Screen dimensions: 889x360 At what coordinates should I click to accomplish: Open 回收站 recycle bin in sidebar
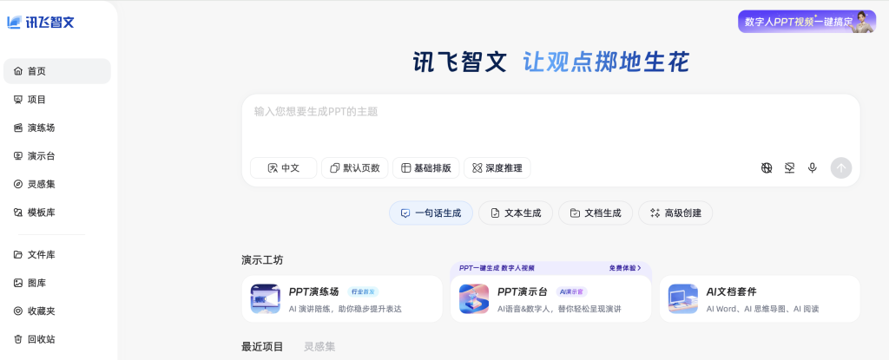[x=41, y=339]
